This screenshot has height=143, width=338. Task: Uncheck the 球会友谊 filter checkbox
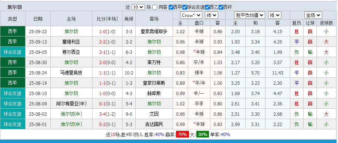coord(185,7)
